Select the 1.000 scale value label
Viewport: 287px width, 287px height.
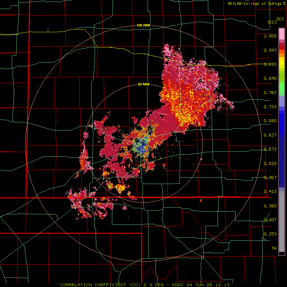pyautogui.click(x=270, y=36)
